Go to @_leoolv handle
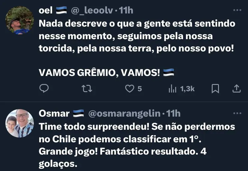The image size is (248, 171). click(92, 10)
